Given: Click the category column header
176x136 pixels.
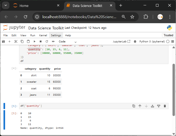Looking at the screenshot, I should [31, 69].
